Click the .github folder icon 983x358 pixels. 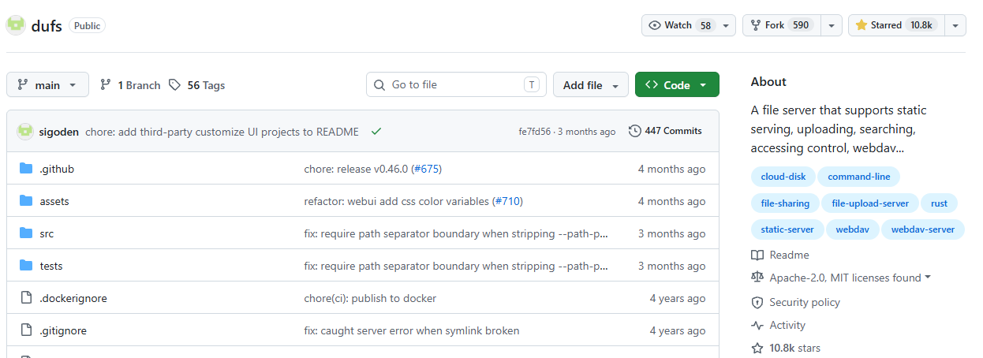(x=26, y=169)
